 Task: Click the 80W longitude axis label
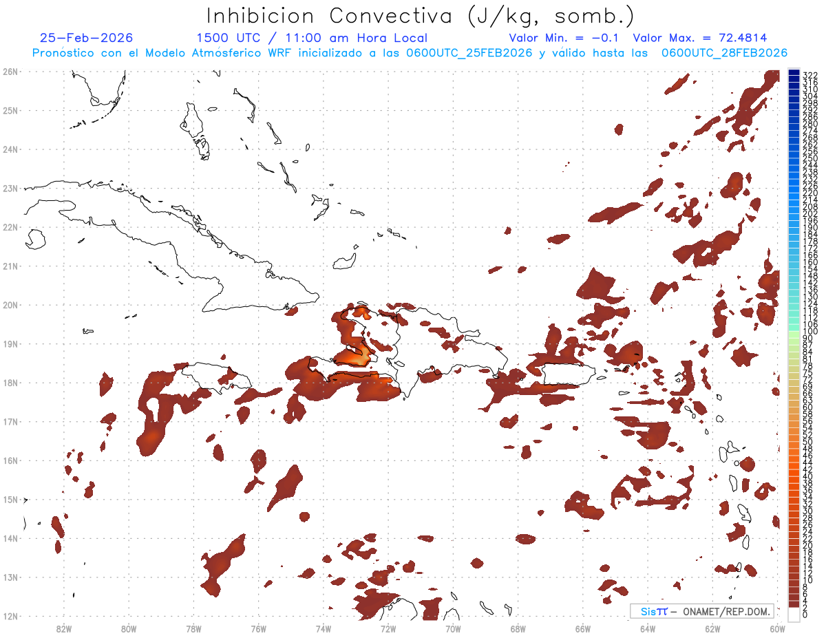pyautogui.click(x=128, y=628)
